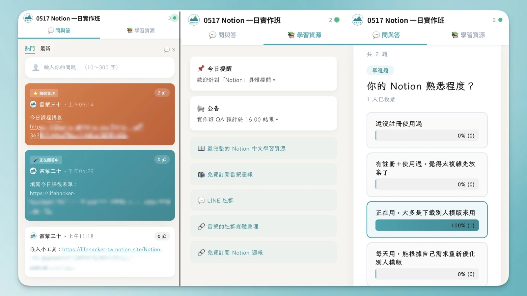Click the link icon beside 雷蒙的社群媒體整理

coord(201,227)
